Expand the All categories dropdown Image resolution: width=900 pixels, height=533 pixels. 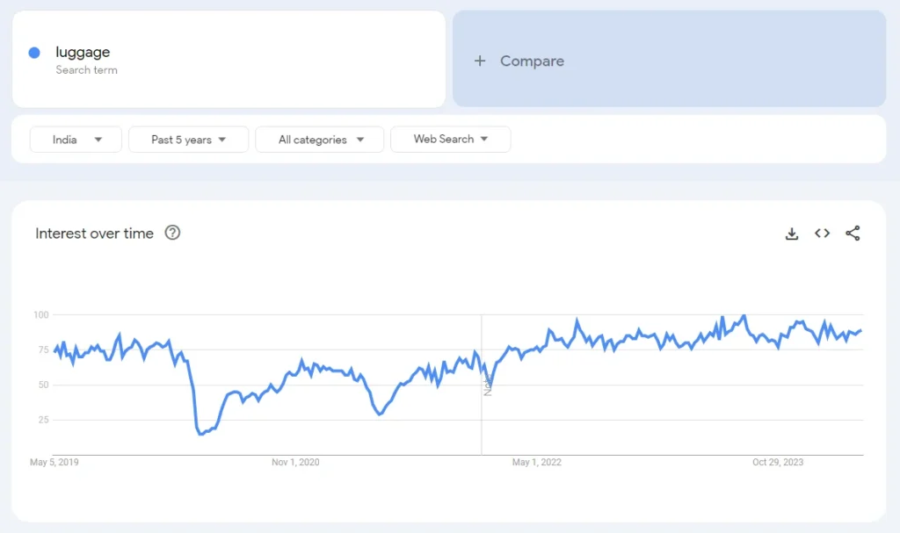[319, 140]
